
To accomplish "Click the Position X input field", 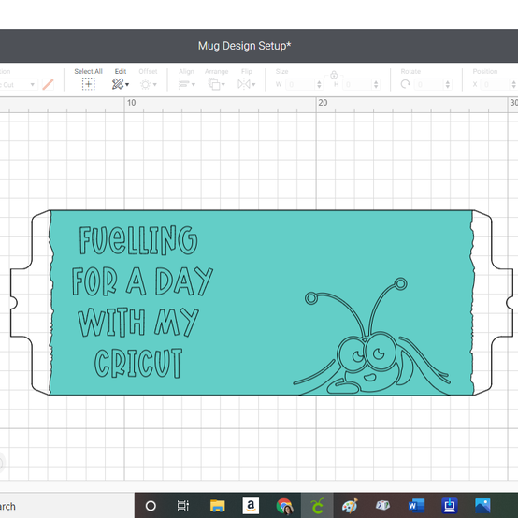I will pyautogui.click(x=496, y=84).
